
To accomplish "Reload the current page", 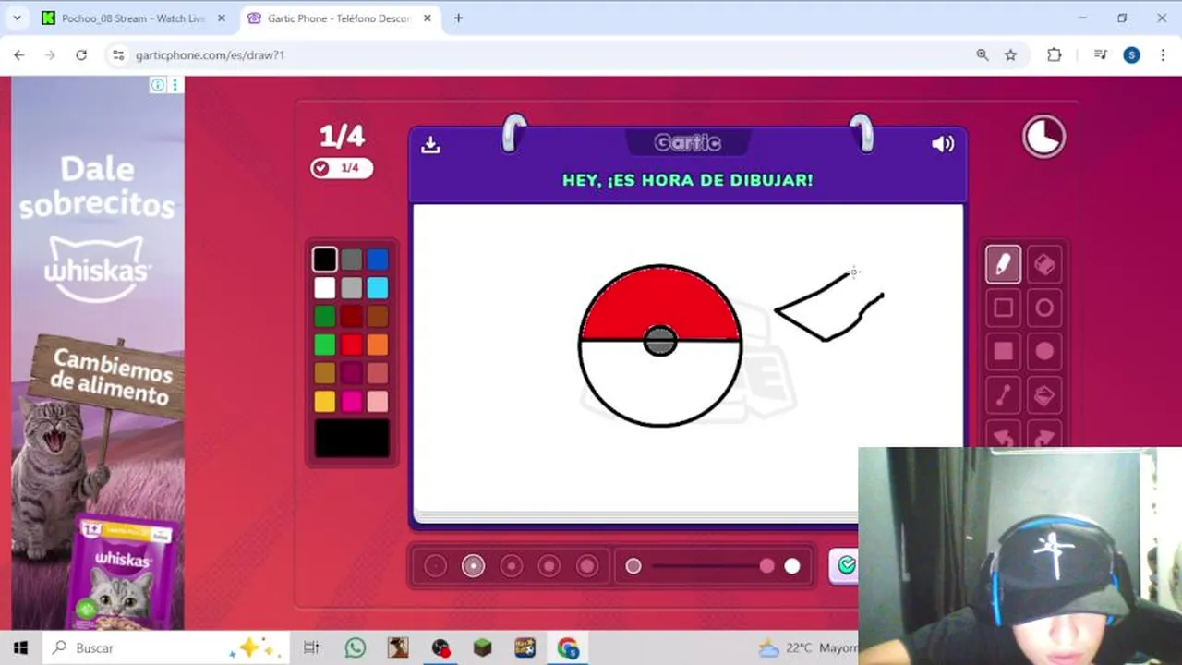I will (81, 55).
